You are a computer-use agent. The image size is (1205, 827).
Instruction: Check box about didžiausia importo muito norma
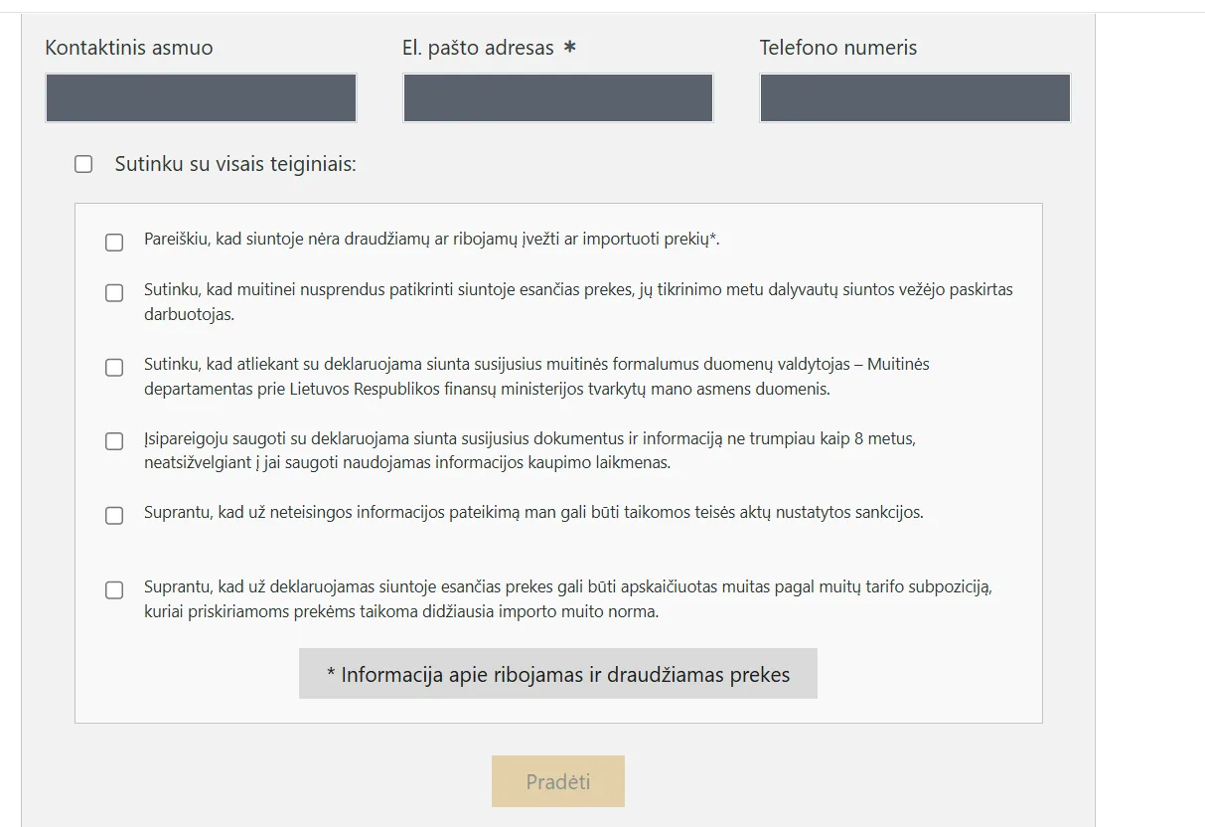pyautogui.click(x=114, y=589)
